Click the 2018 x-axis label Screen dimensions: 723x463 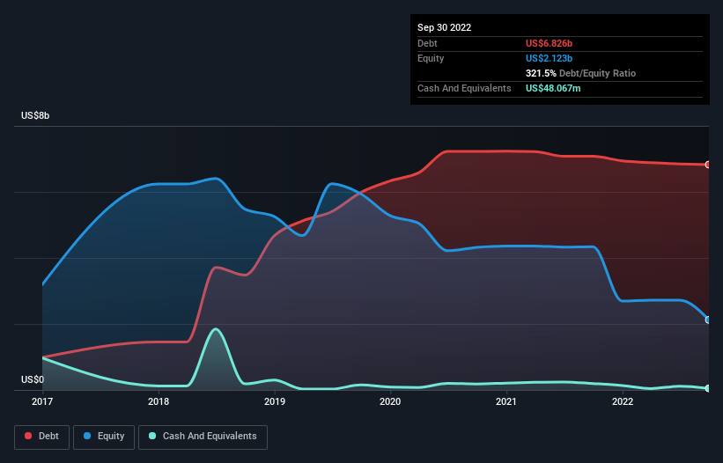click(159, 401)
